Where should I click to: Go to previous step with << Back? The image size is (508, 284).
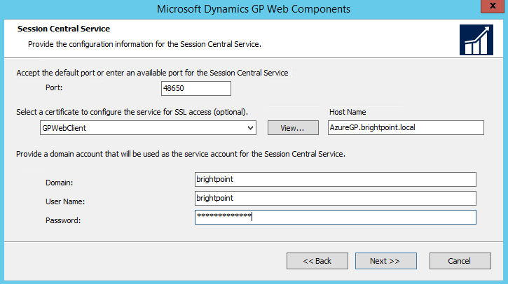[x=317, y=261]
